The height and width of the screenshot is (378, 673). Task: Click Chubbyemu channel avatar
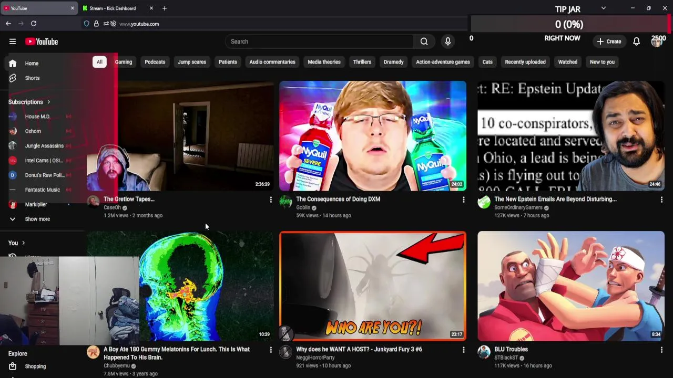93,352
